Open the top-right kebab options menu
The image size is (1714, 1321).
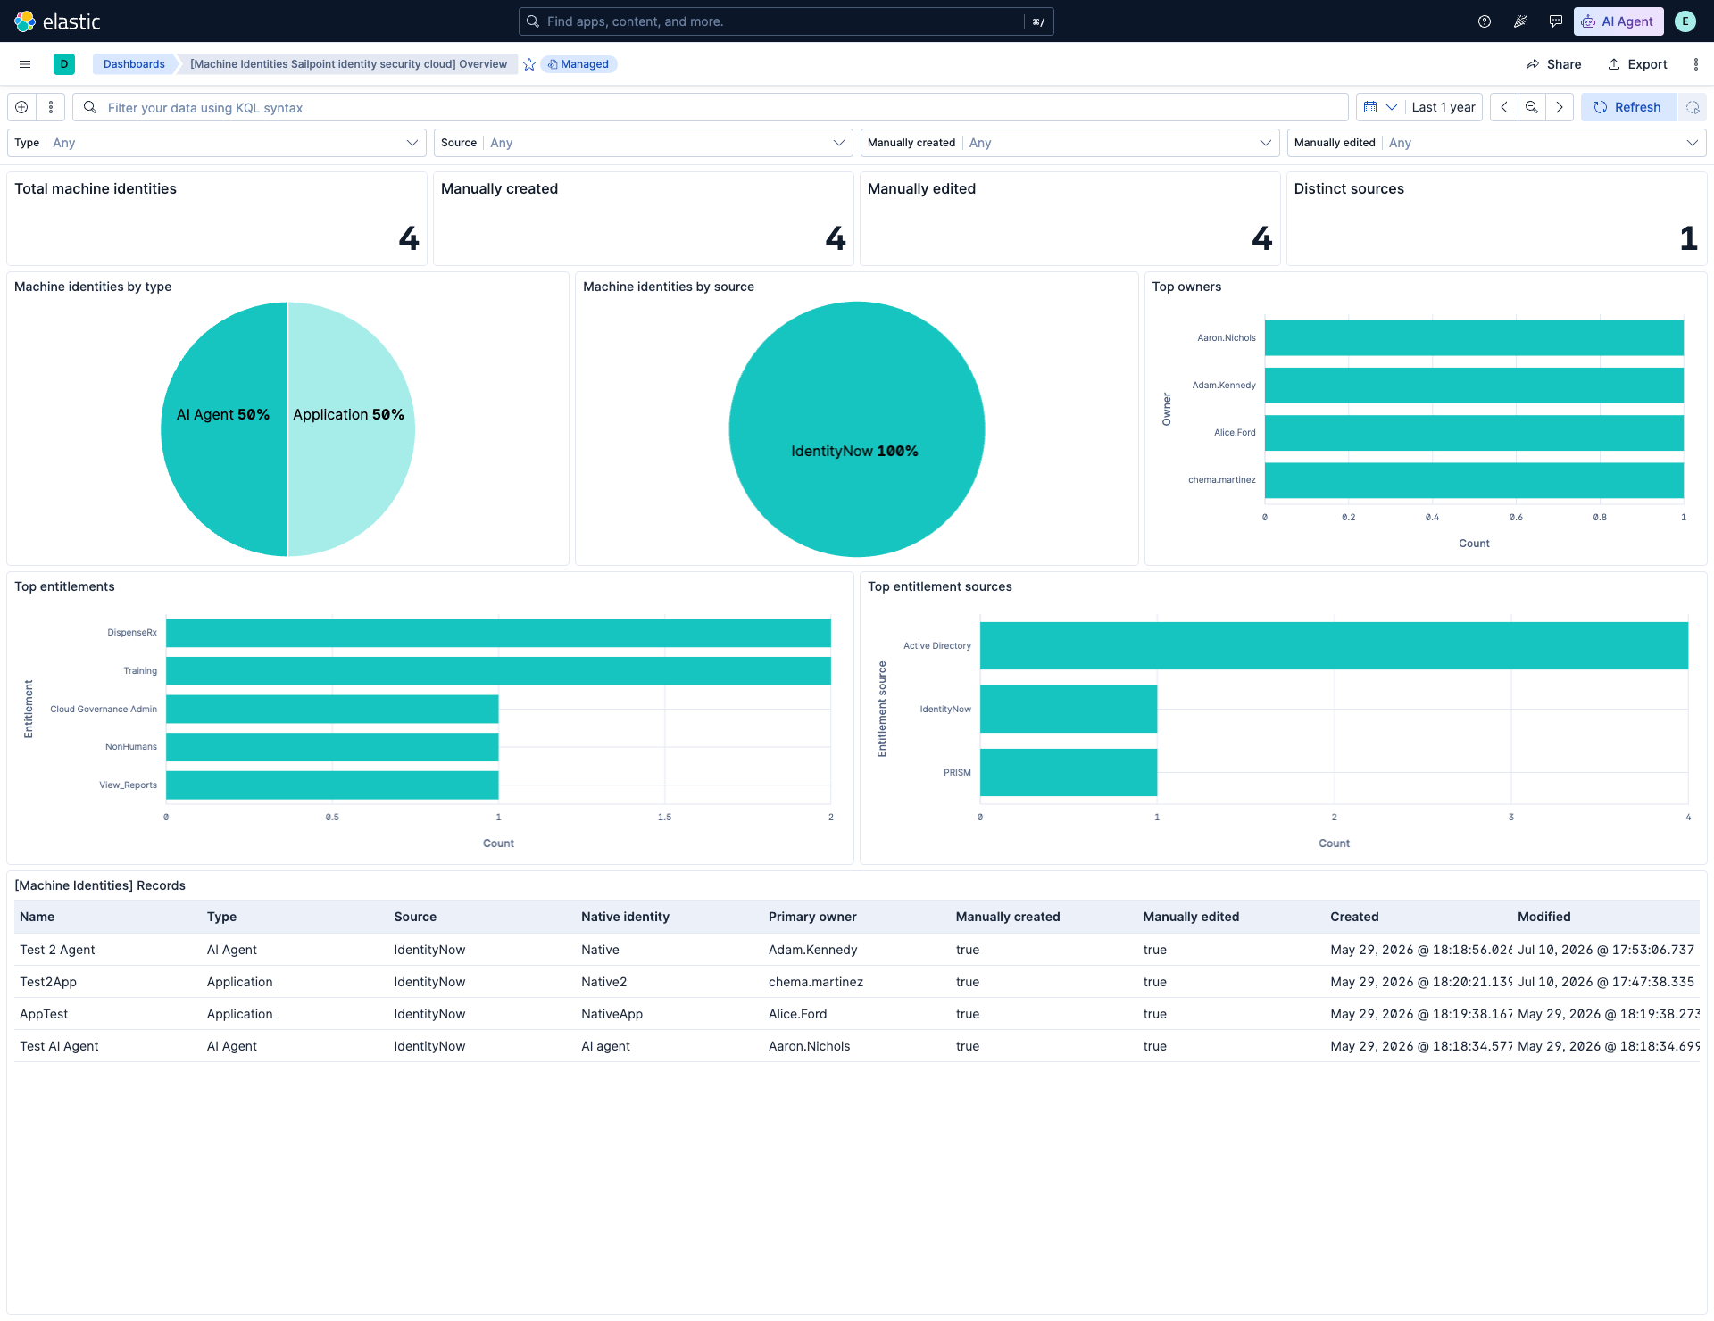[1696, 64]
